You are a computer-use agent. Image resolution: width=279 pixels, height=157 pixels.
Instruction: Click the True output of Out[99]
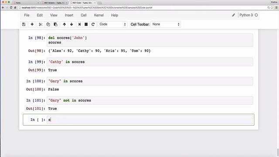pos(52,70)
